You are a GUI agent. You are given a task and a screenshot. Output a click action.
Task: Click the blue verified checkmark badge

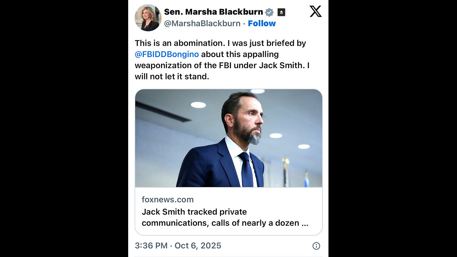pyautogui.click(x=270, y=12)
